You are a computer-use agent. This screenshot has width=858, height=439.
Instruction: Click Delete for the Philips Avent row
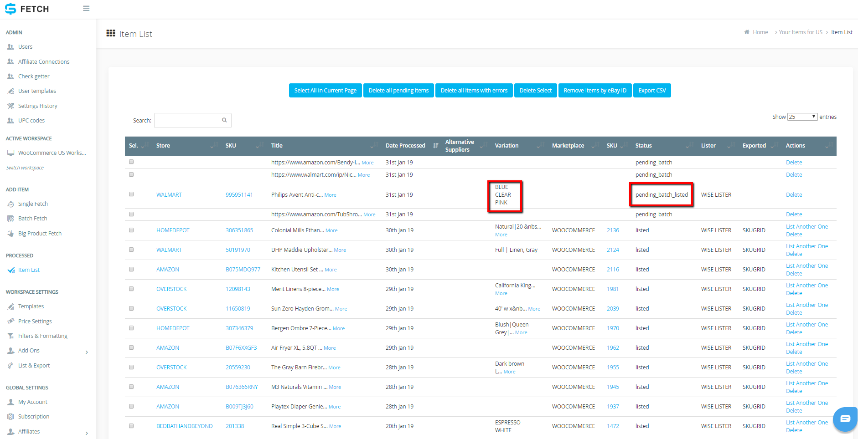[794, 194]
